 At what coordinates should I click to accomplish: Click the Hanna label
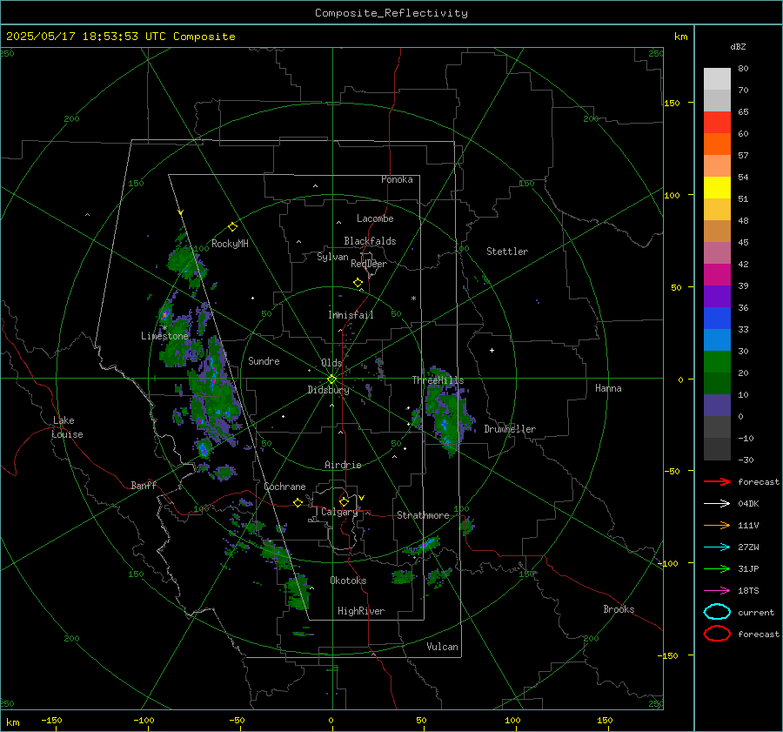click(608, 388)
